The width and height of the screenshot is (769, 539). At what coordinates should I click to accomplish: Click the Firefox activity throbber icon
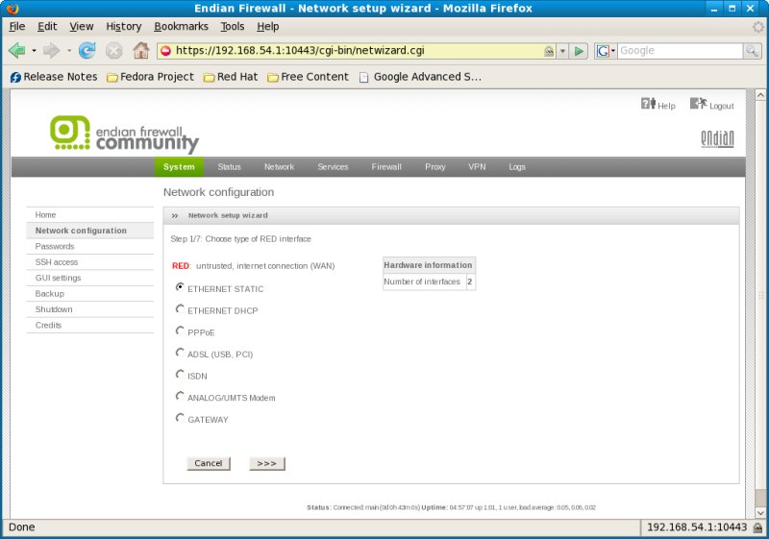pos(758,27)
